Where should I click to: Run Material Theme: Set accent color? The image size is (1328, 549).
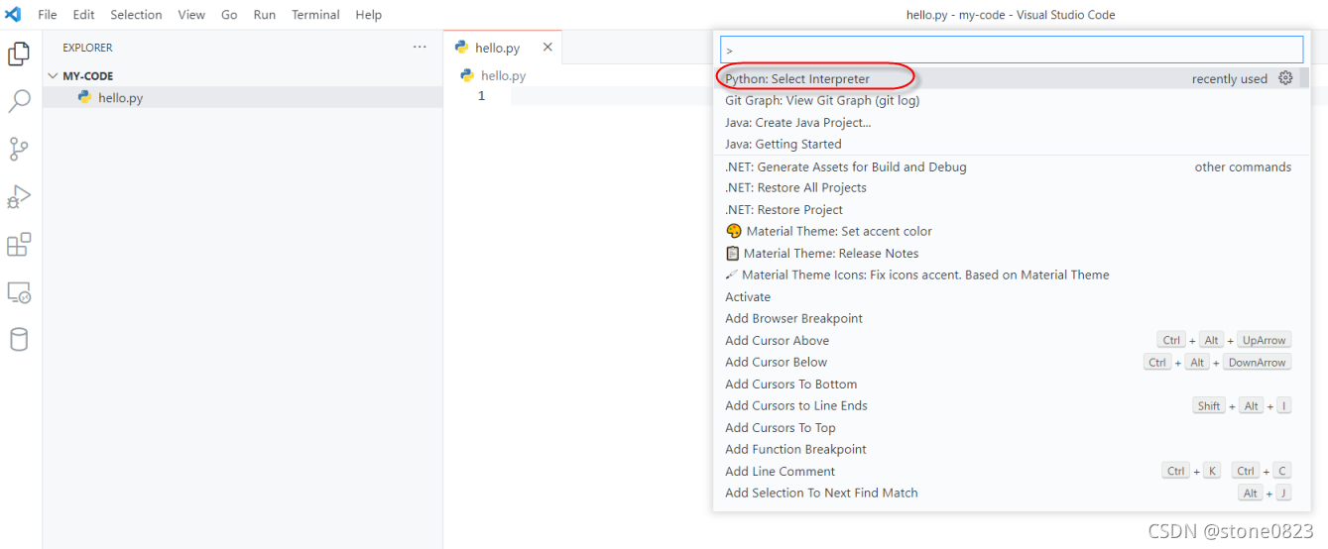coord(1012,231)
